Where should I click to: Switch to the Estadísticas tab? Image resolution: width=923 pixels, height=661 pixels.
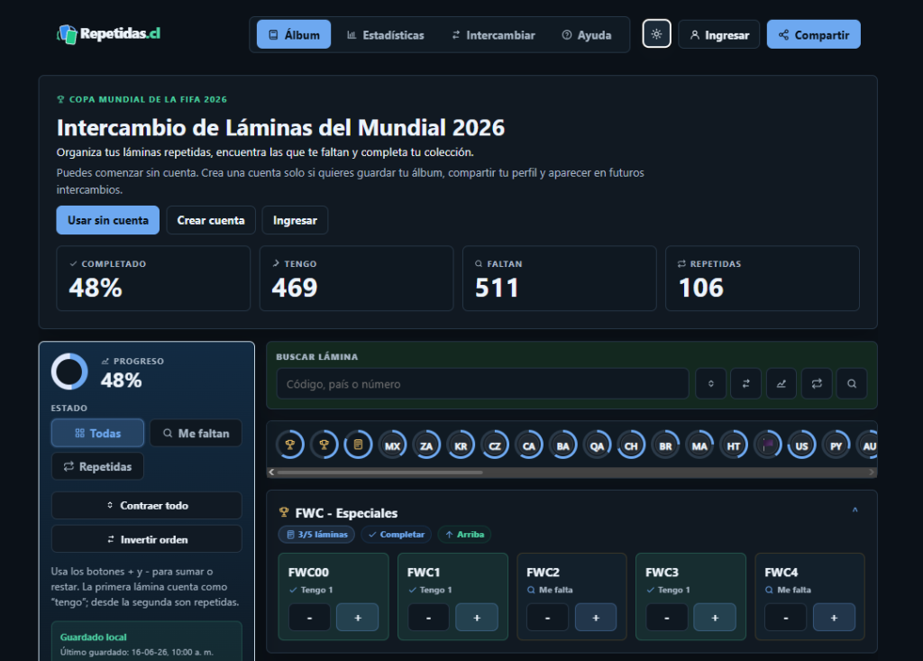coord(386,35)
